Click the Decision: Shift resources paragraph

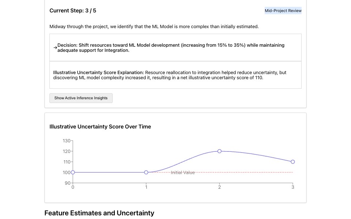coord(171,47)
